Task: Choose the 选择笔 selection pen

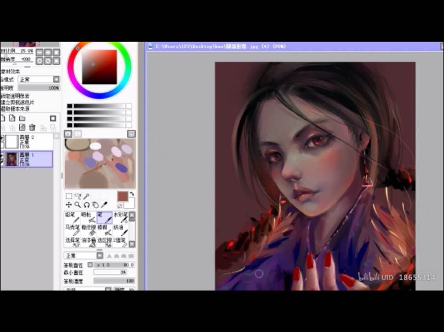Action: click(72, 243)
